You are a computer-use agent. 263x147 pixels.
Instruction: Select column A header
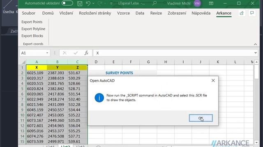point(37,62)
